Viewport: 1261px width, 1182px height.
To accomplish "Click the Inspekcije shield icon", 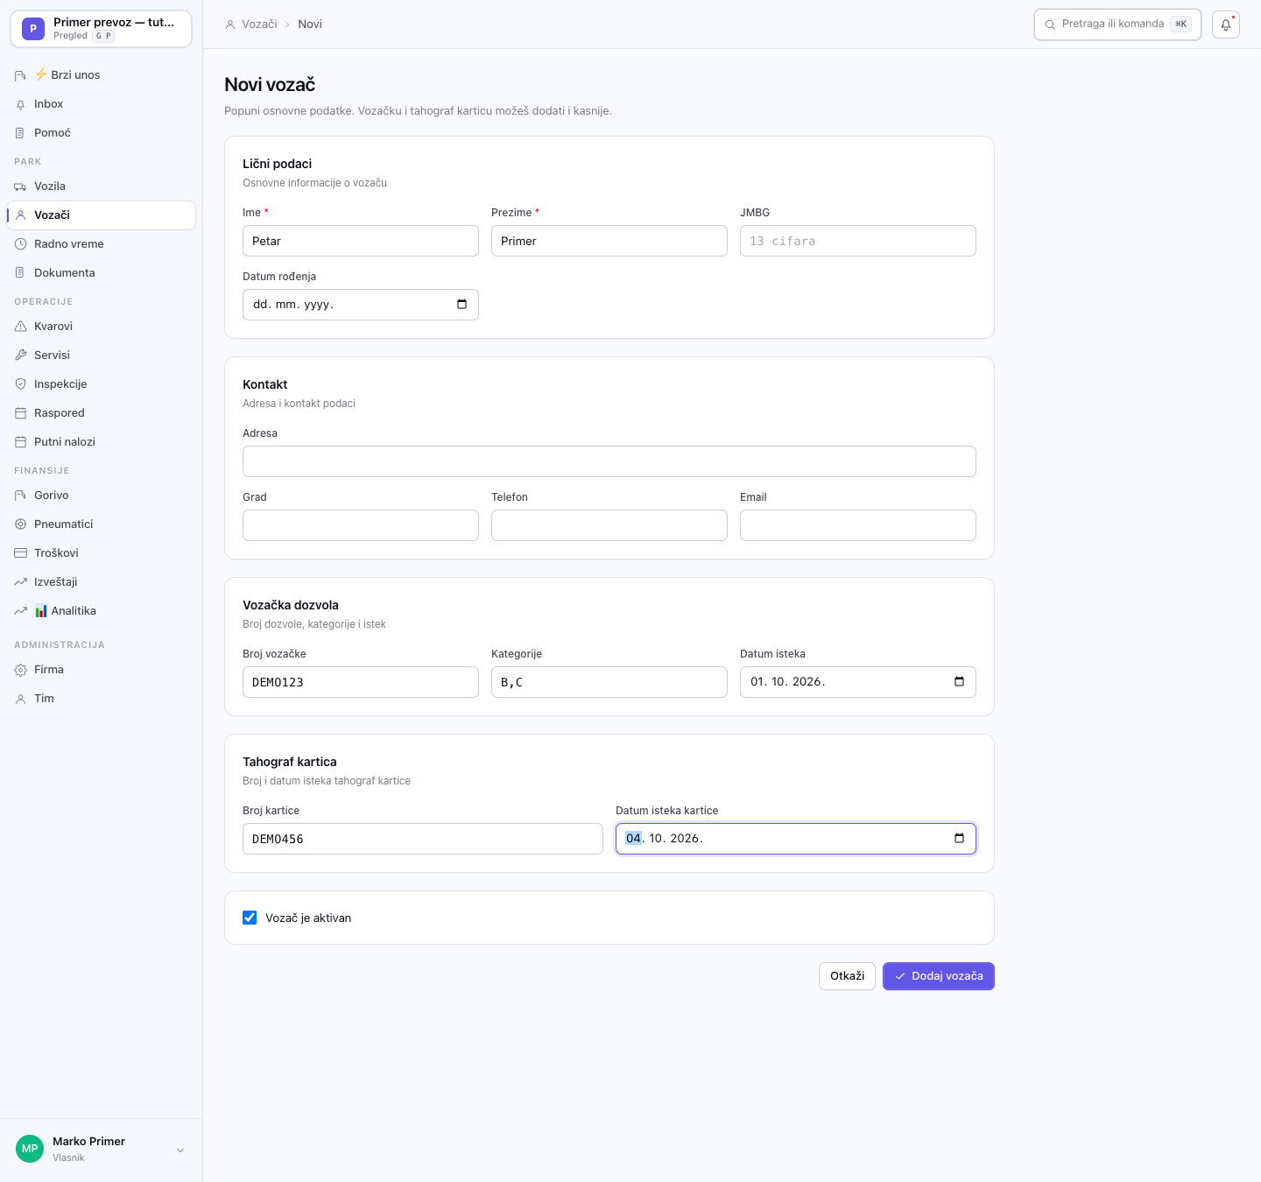I will 20,384.
